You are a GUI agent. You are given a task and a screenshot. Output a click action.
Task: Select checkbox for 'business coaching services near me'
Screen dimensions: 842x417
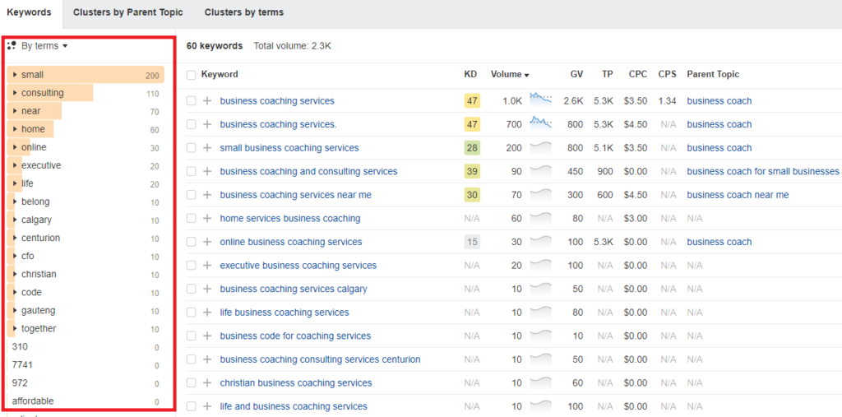pyautogui.click(x=191, y=195)
